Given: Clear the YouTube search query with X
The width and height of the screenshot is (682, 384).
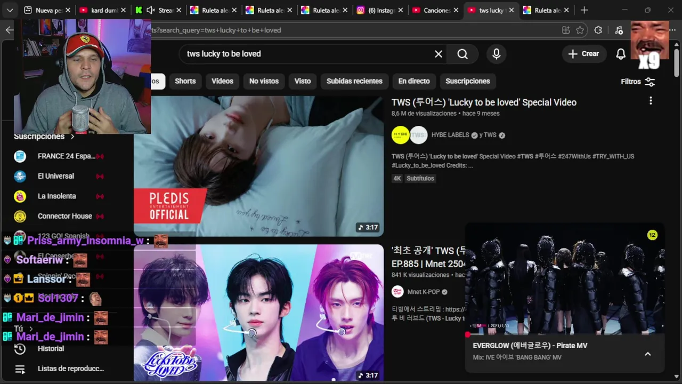Looking at the screenshot, I should coord(439,54).
